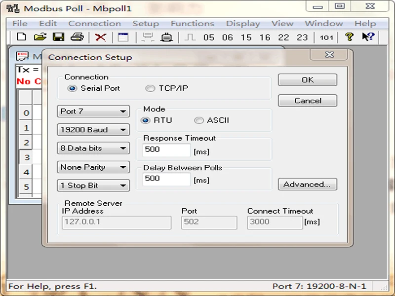Click row header 4 in Mbpoll1 grid
Viewport: 395px width, 296px height.
pyautogui.click(x=26, y=172)
